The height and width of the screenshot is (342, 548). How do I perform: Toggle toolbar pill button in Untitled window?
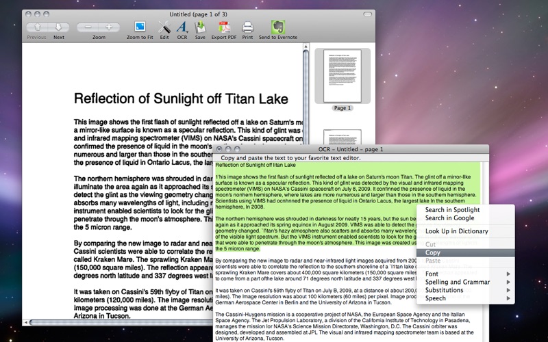(x=367, y=14)
